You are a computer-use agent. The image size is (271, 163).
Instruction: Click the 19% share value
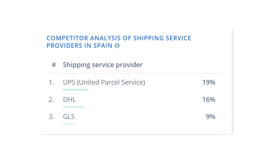209,82
